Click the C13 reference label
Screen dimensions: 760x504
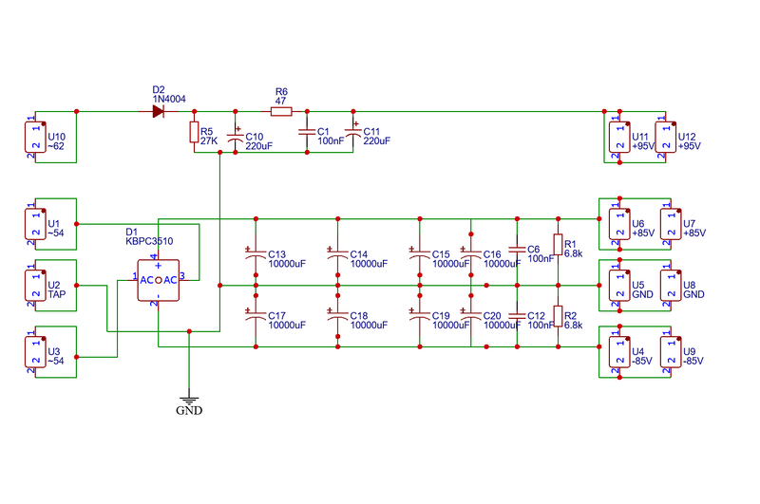[276, 254]
